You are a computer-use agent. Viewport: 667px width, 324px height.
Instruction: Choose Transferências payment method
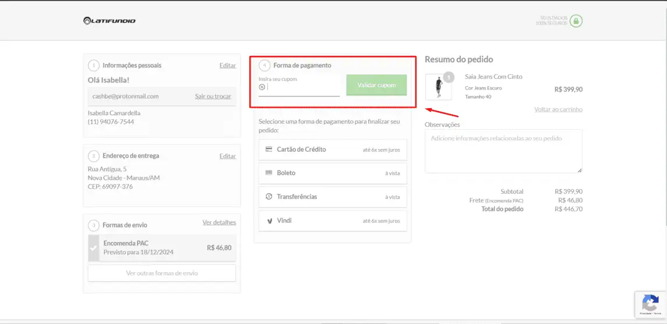click(x=333, y=197)
